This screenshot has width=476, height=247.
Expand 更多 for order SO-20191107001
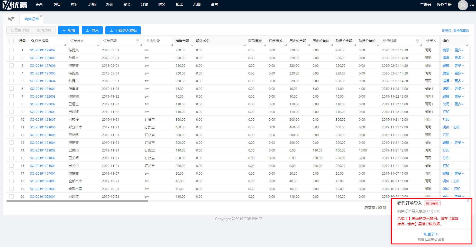click(x=459, y=173)
